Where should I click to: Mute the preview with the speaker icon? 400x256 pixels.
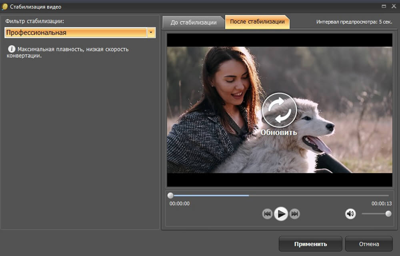(x=350, y=214)
